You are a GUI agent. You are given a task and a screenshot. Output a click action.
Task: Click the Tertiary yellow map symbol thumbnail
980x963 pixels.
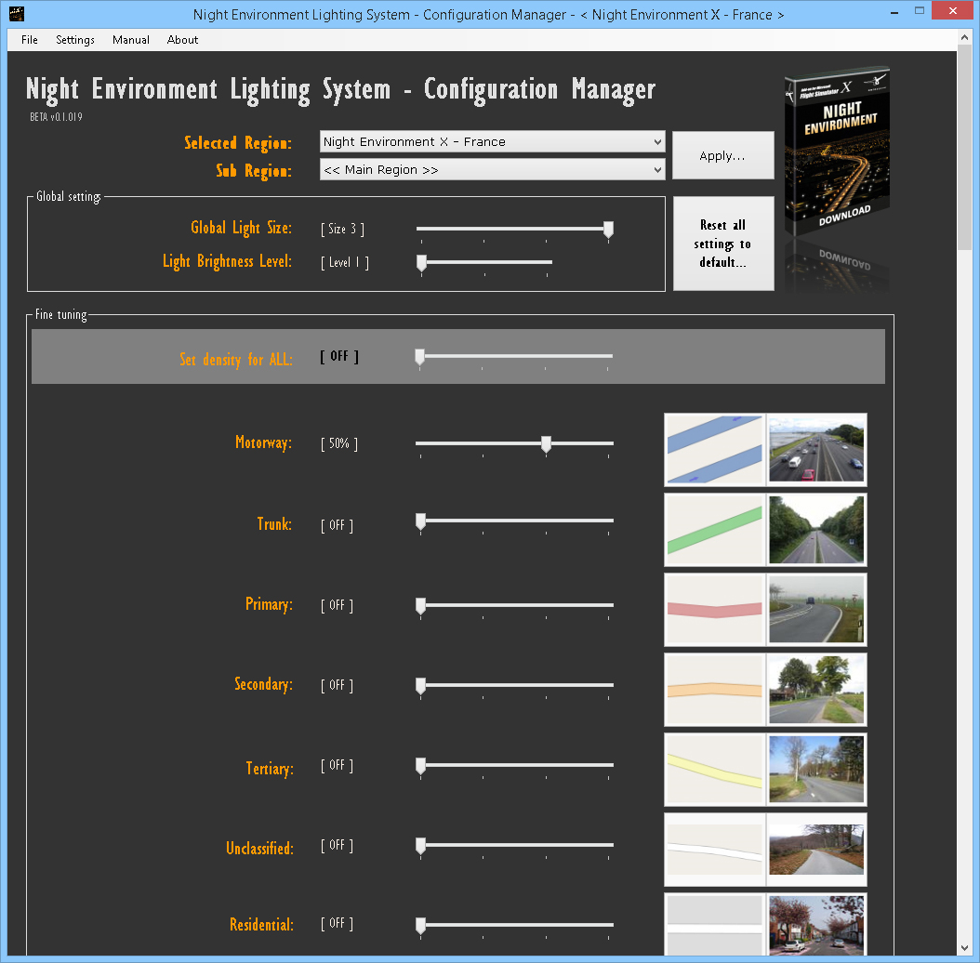coord(714,770)
